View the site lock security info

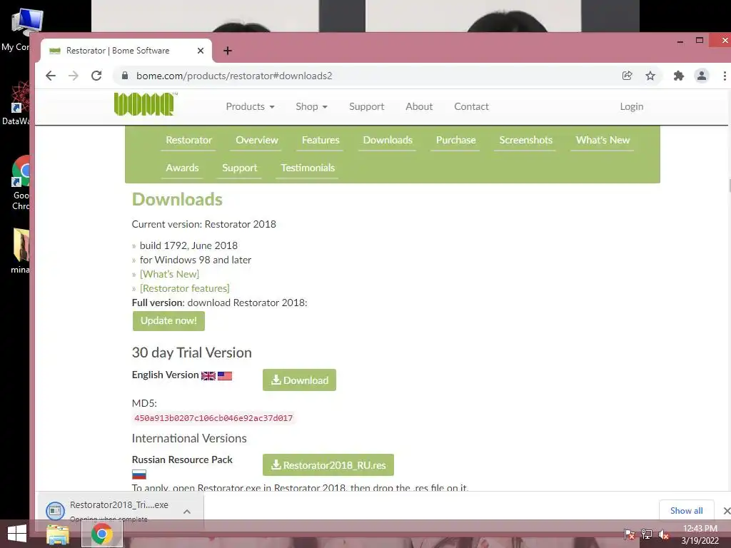[124, 76]
